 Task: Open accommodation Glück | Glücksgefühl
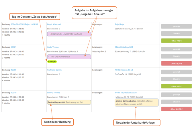pos(124,47)
